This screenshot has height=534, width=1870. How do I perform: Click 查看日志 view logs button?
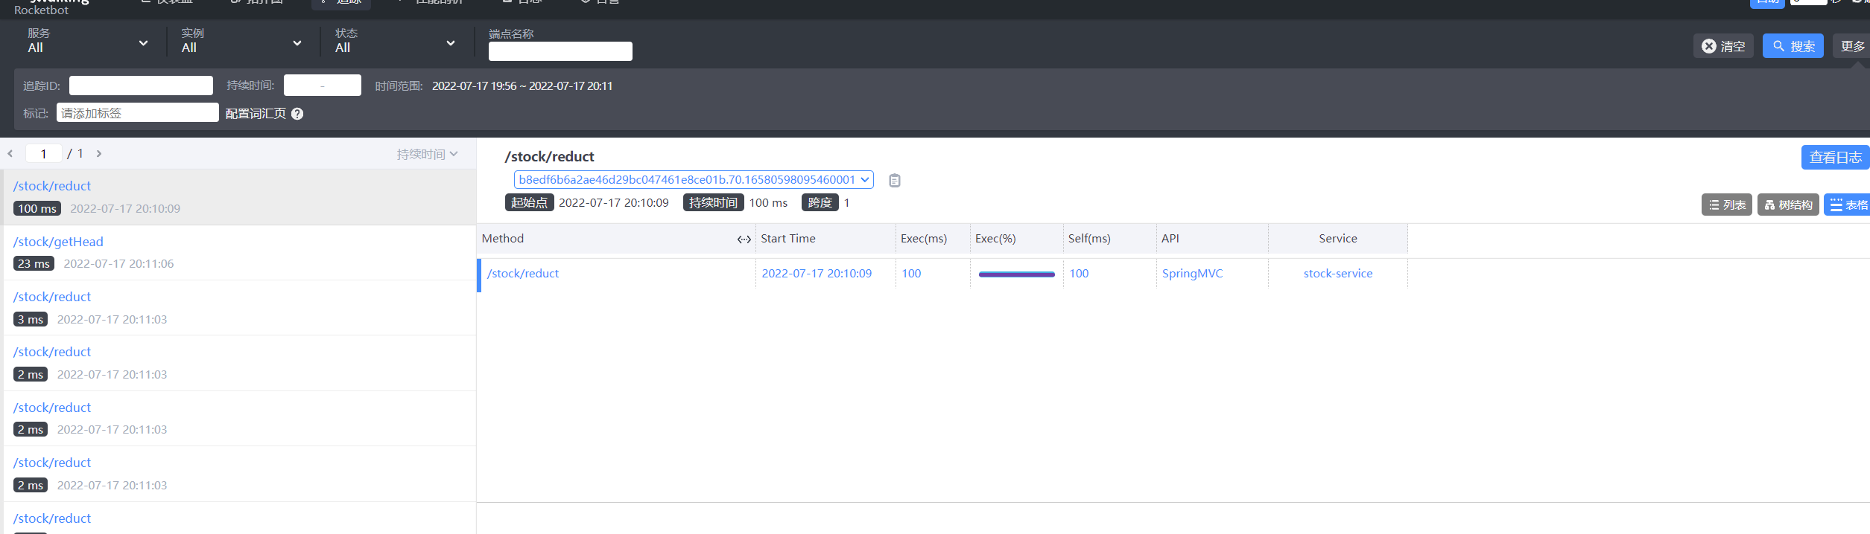pyautogui.click(x=1835, y=158)
